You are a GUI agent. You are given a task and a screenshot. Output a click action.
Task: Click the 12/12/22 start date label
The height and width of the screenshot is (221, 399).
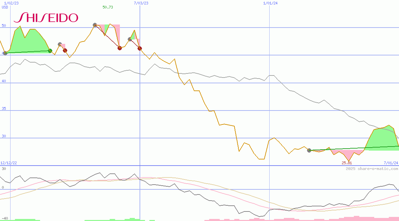click(9, 162)
